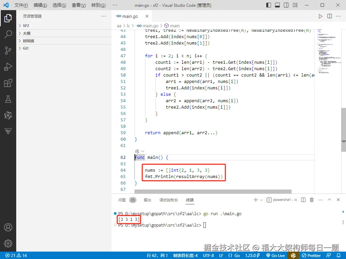Image resolution: width=346 pixels, height=259 pixels.
Task: Expand the 时间线 timeline section
Action: point(64,41)
